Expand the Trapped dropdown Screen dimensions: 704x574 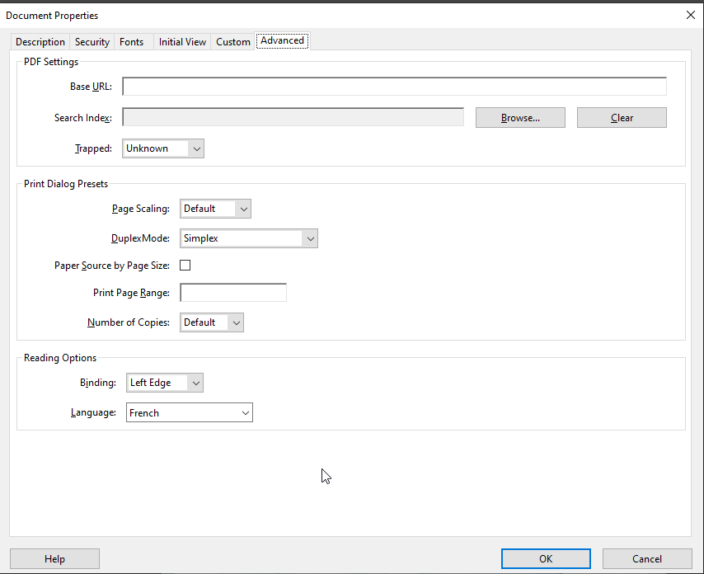[163, 148]
